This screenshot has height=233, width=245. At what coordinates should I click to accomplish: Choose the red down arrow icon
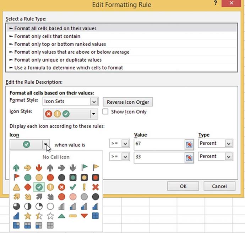[x=39, y=167]
